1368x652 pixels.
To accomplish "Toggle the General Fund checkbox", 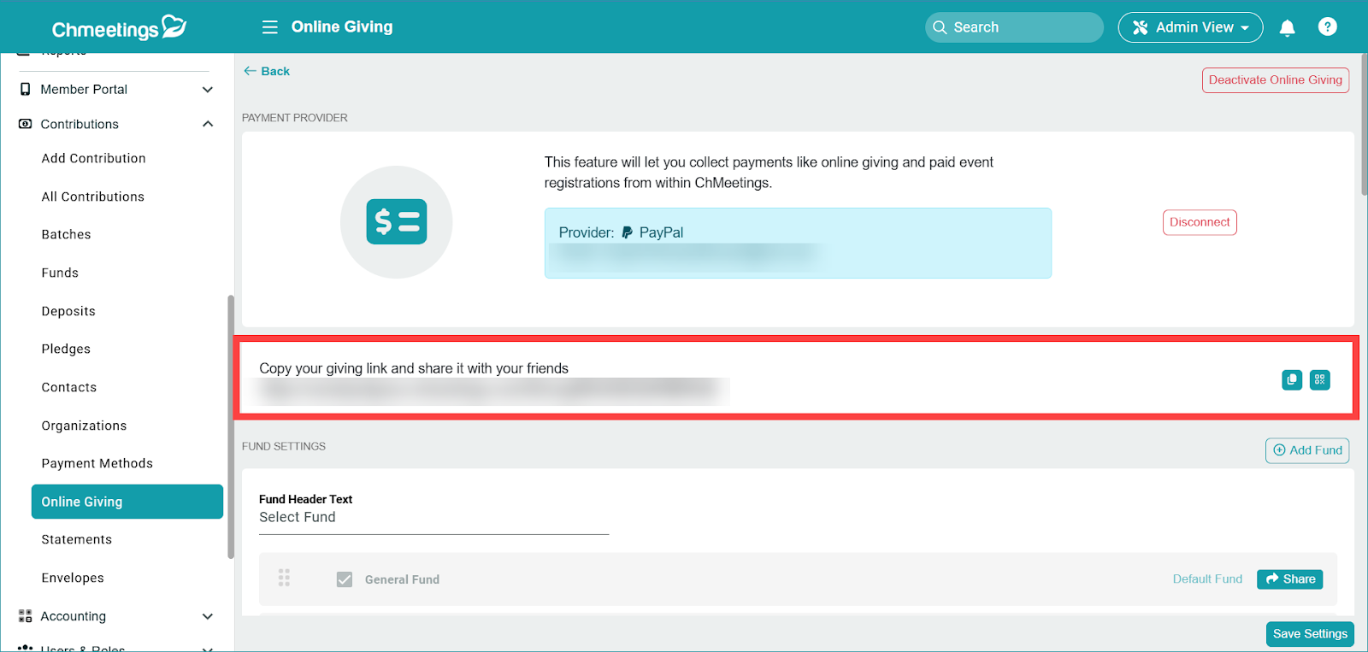I will click(345, 579).
